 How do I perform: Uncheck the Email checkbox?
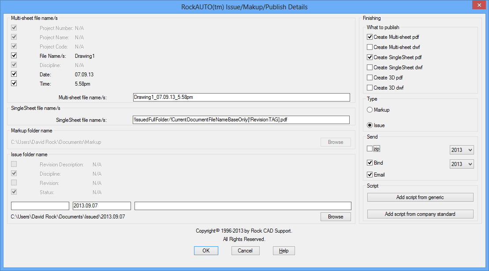point(370,174)
